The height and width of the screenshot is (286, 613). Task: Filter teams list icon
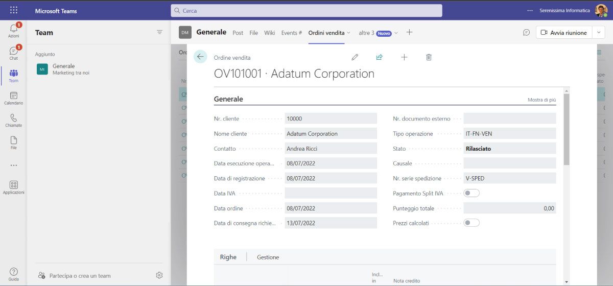tap(159, 32)
